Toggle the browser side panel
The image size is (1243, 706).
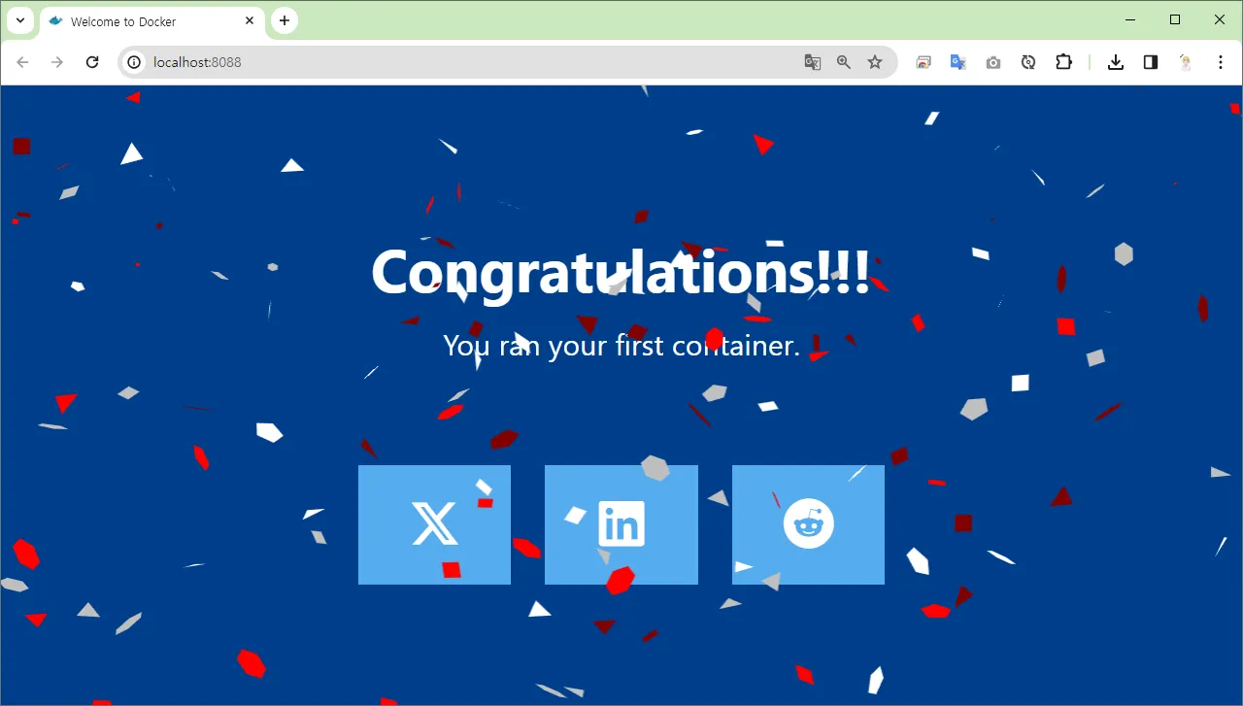coord(1151,62)
